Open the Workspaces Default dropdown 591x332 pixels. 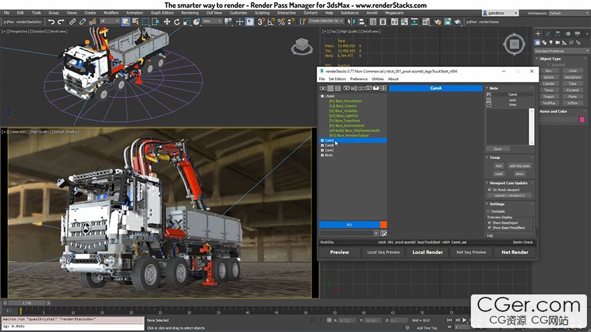[x=569, y=13]
